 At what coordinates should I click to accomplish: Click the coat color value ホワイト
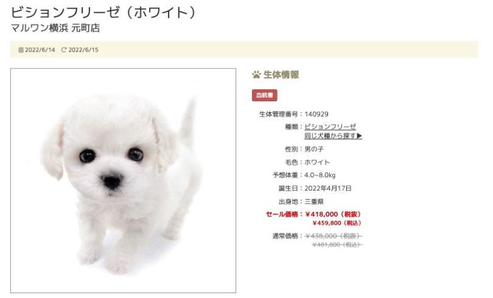[x=317, y=162]
